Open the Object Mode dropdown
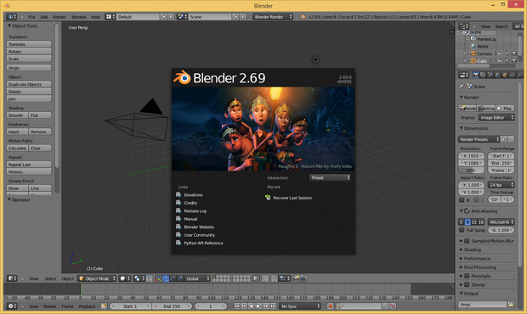The image size is (527, 314). coord(97,278)
